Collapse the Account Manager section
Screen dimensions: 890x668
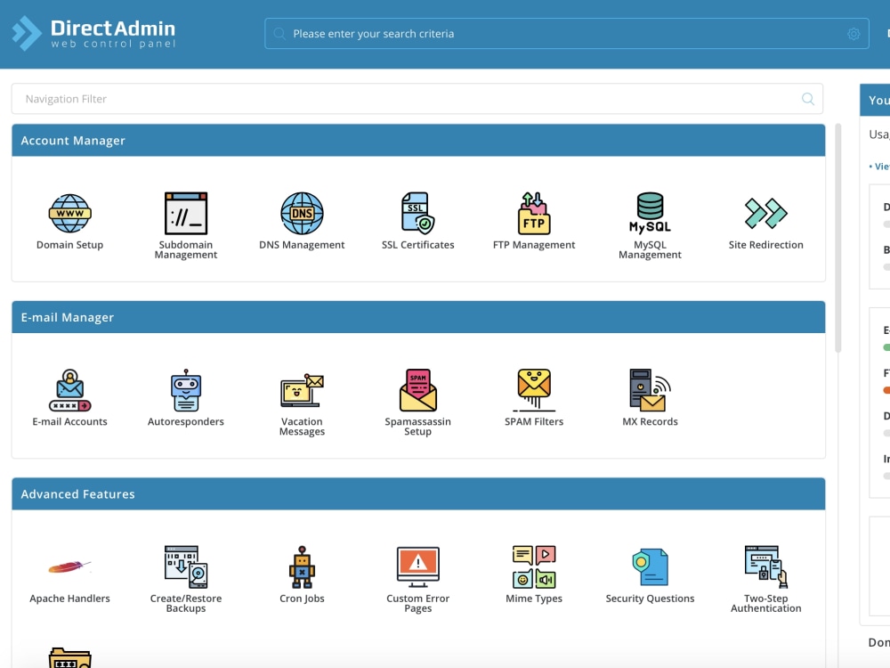pos(418,140)
